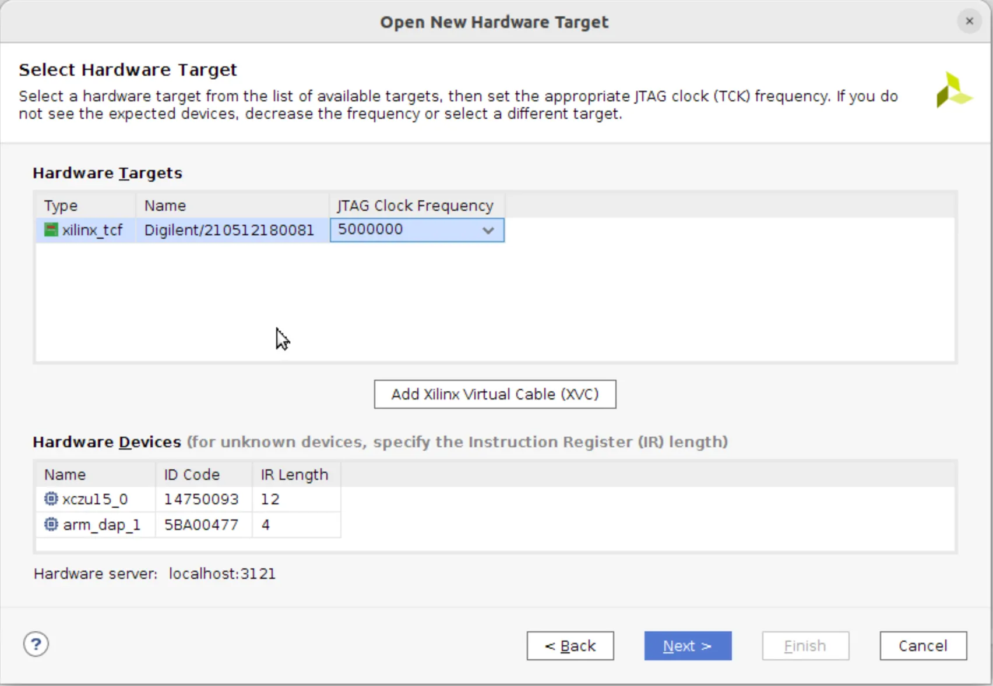Select ID code 14750093 cell
This screenshot has width=993, height=686.
pos(202,500)
